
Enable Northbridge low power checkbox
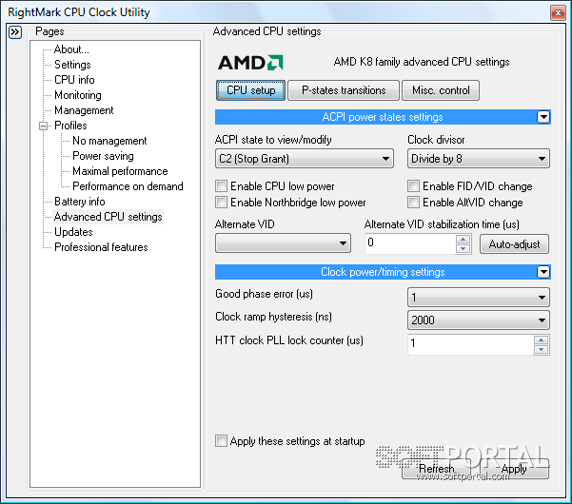tap(221, 202)
